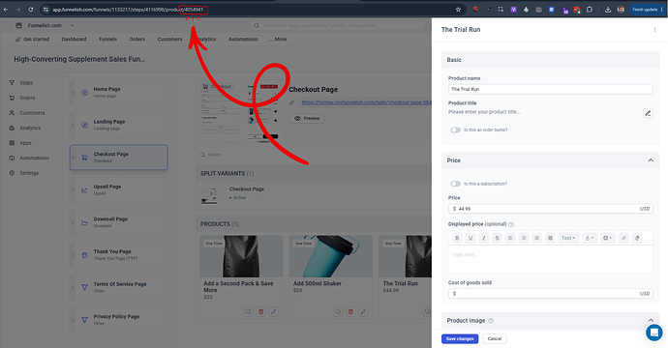
Task: Open Settings in the left sidebar
Action: [24, 173]
